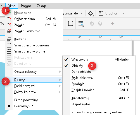Click the Uruchom launch button

[x=109, y=13]
